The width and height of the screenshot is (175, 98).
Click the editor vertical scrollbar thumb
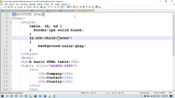173,35
